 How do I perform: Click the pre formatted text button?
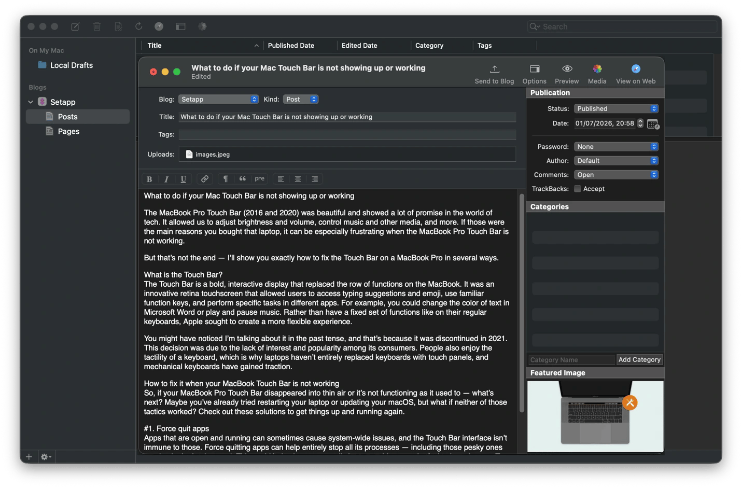coord(259,179)
